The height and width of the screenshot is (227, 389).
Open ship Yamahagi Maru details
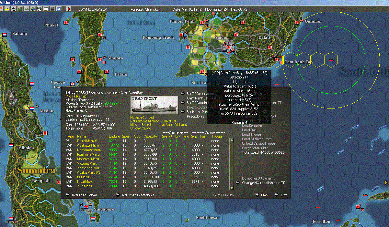tap(89, 168)
